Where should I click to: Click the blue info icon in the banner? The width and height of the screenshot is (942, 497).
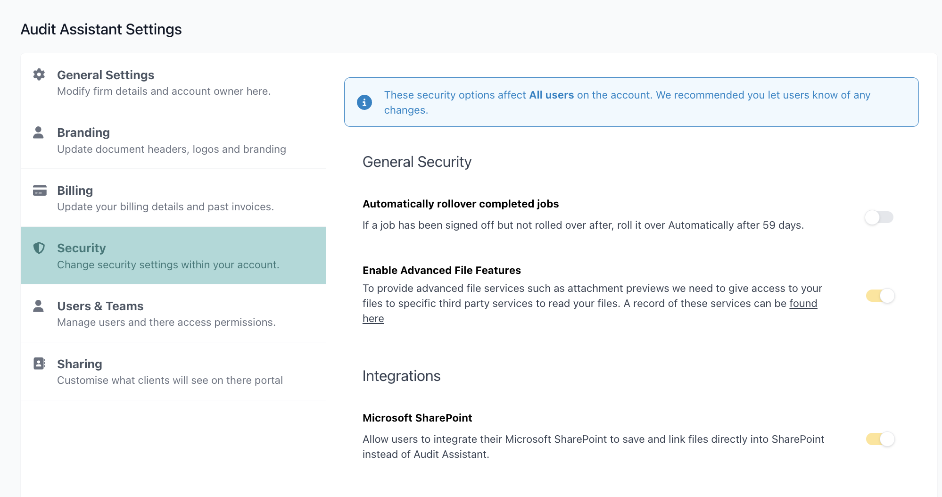(364, 102)
